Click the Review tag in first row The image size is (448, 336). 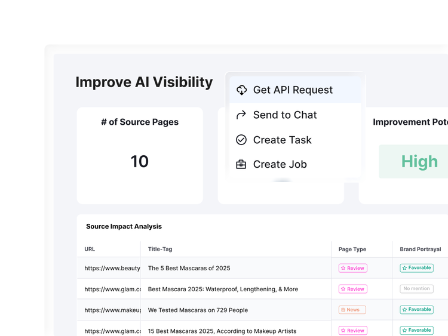pos(352,268)
